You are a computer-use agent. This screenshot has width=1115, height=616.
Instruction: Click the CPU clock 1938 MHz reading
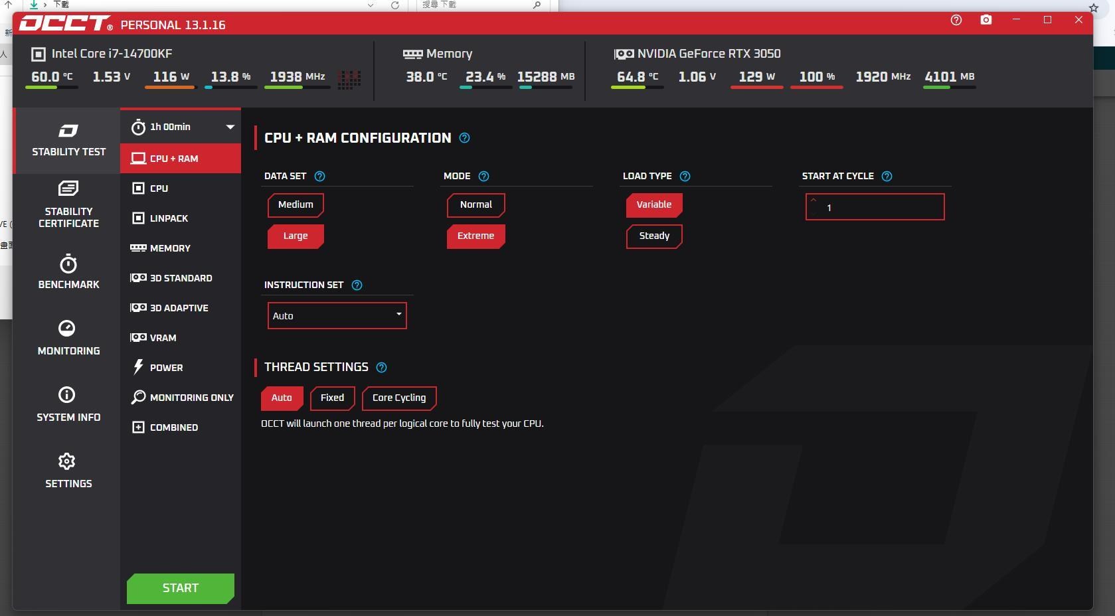(298, 77)
